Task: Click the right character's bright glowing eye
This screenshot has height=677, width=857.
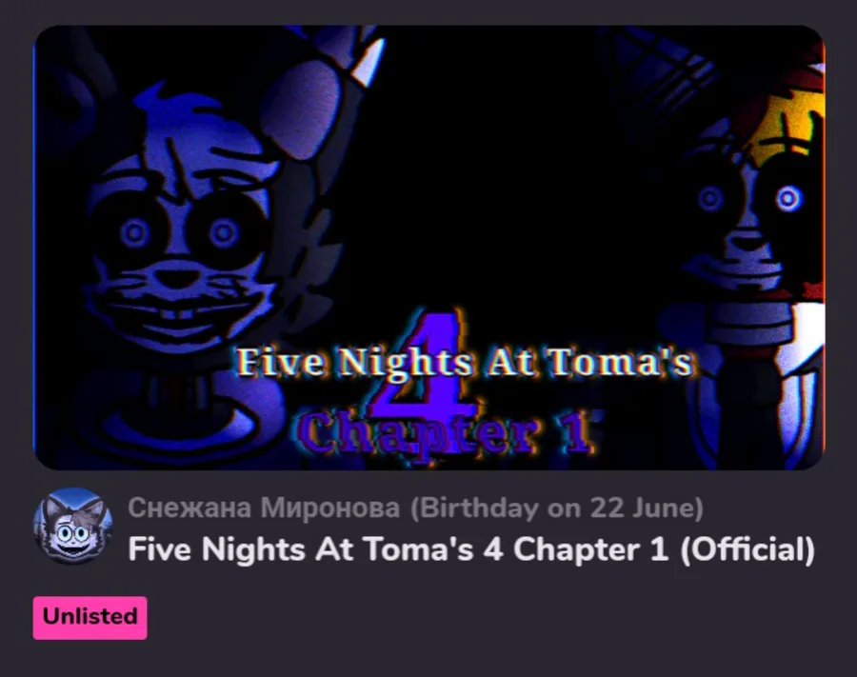Action: pyautogui.click(x=788, y=198)
